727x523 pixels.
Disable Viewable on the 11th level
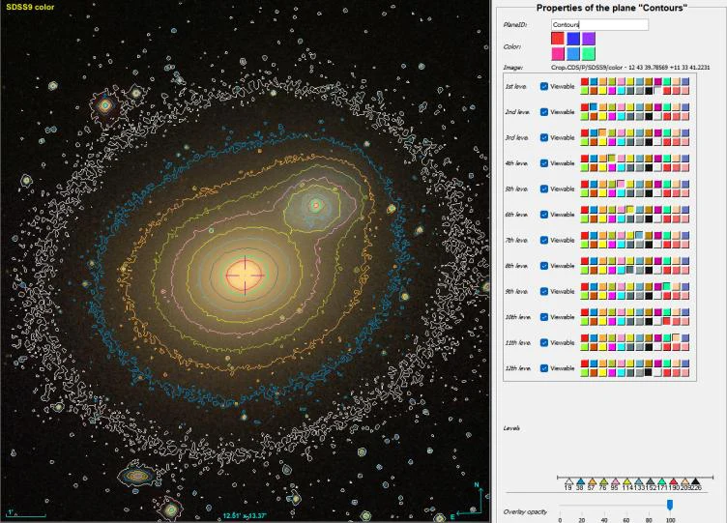[x=544, y=342]
